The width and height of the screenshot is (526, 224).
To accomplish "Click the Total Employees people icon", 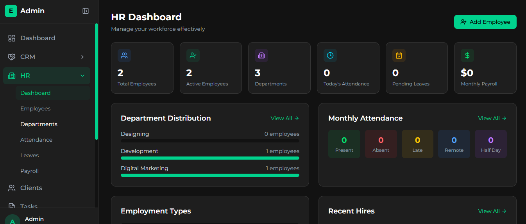I will point(124,55).
